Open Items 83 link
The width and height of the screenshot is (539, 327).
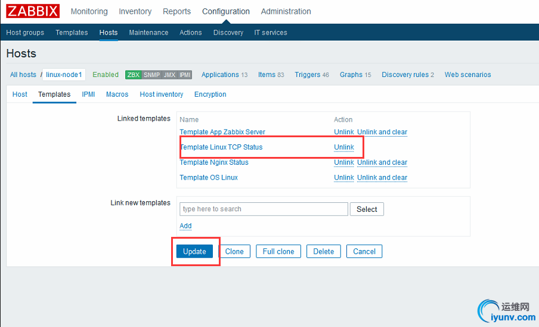click(x=271, y=75)
